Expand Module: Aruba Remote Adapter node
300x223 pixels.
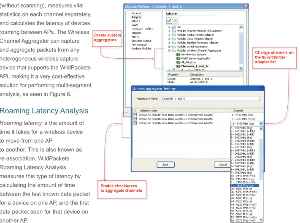pos(169,35)
